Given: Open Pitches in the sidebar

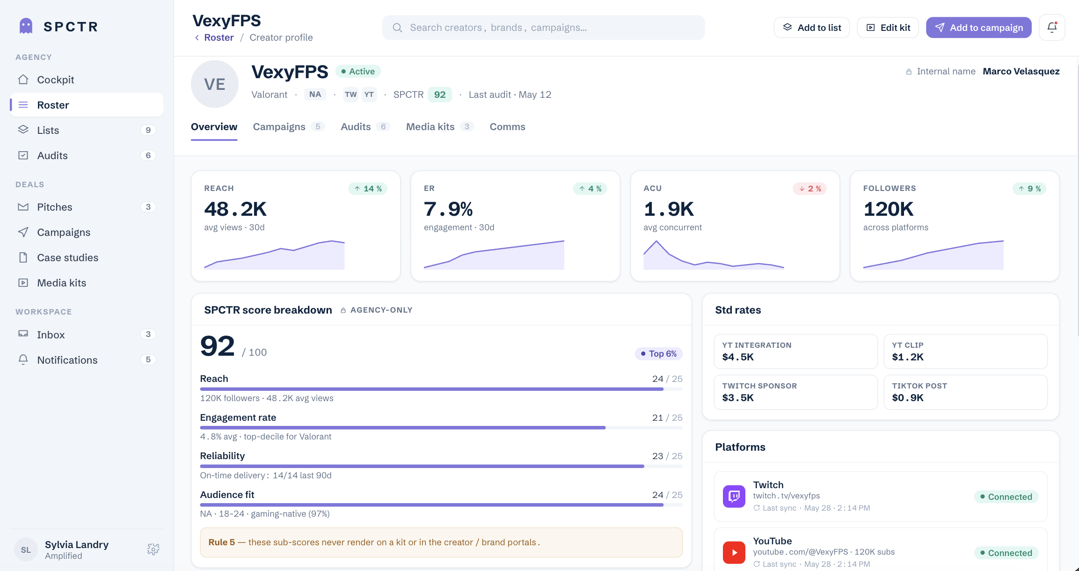Looking at the screenshot, I should (x=87, y=207).
